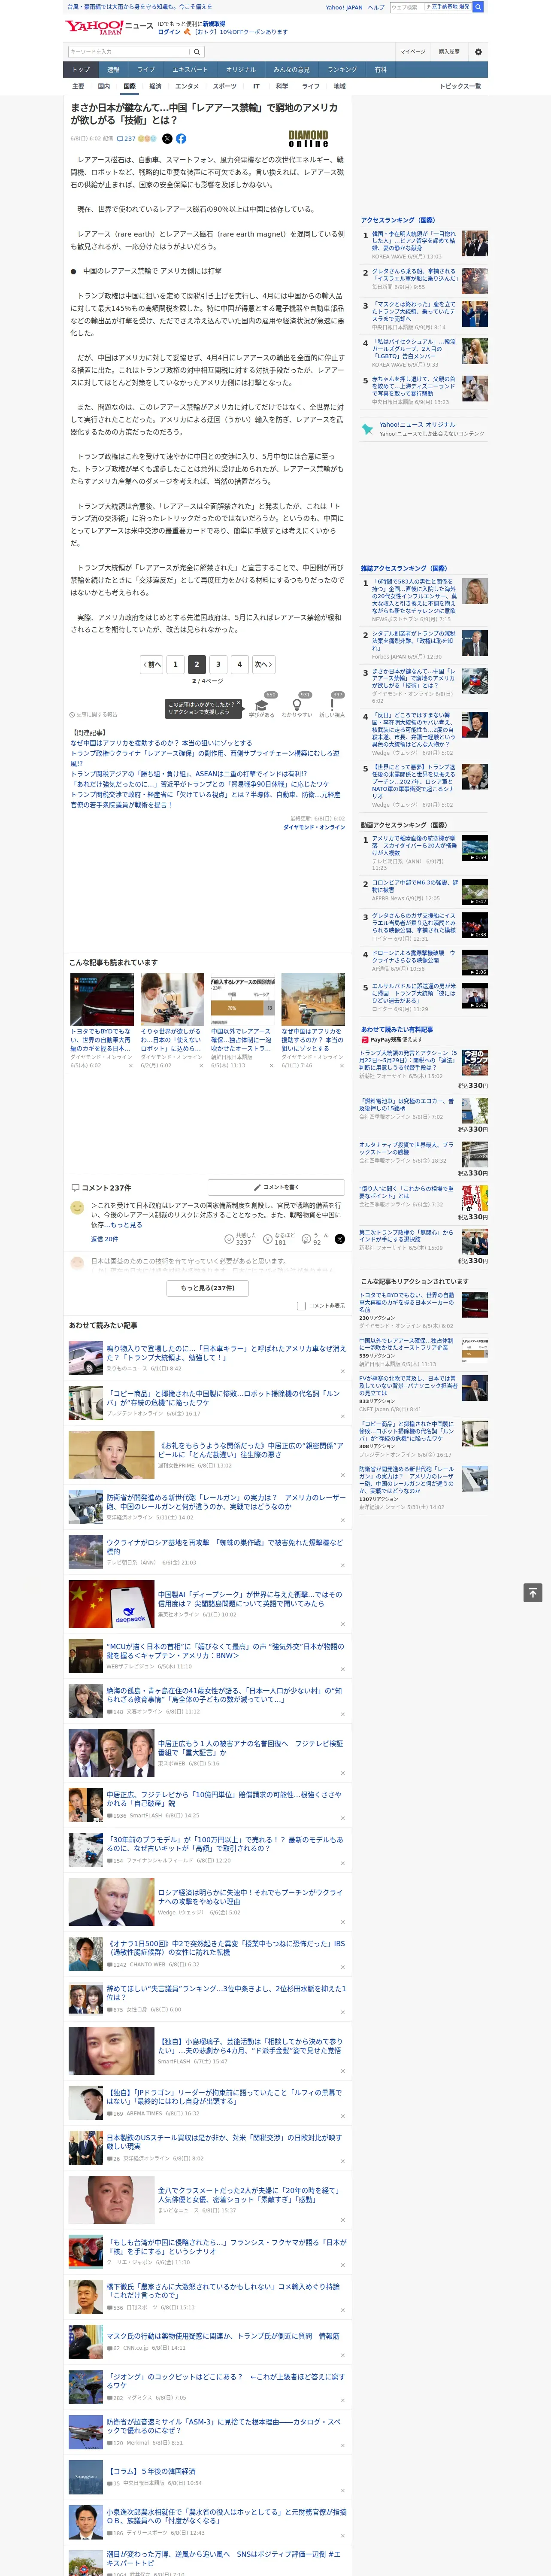Select the 経済 category tab

coord(155,86)
